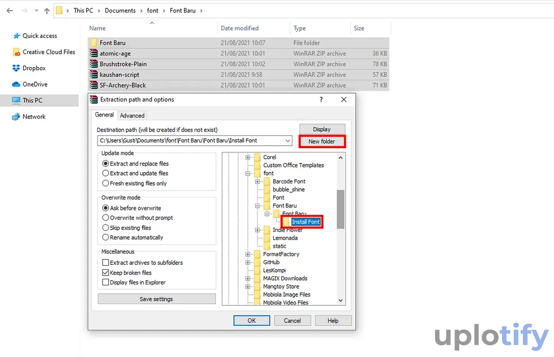Select Ask before overwrite option
Viewport: 554px width, 357px height.
point(132,208)
